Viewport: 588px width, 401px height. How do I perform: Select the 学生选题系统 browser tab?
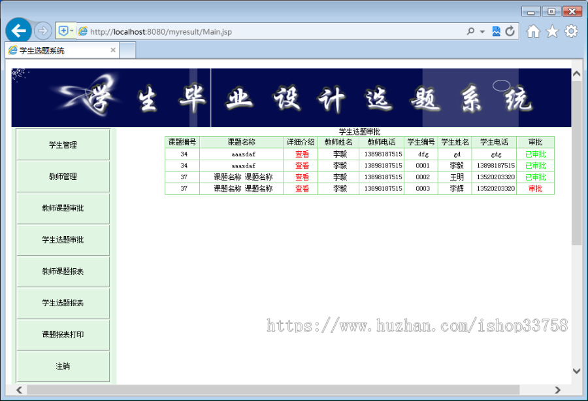click(x=62, y=50)
